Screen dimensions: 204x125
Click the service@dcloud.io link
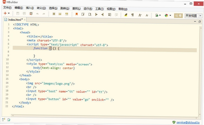188,122
